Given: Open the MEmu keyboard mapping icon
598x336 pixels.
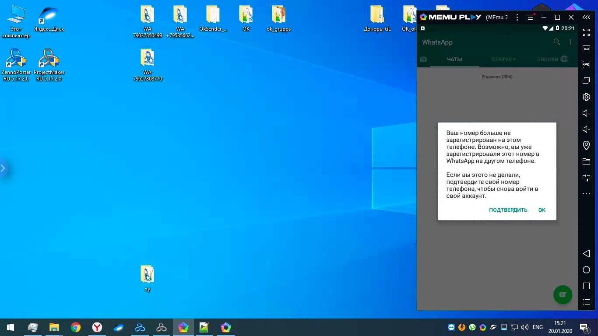Looking at the screenshot, I should coord(586,49).
